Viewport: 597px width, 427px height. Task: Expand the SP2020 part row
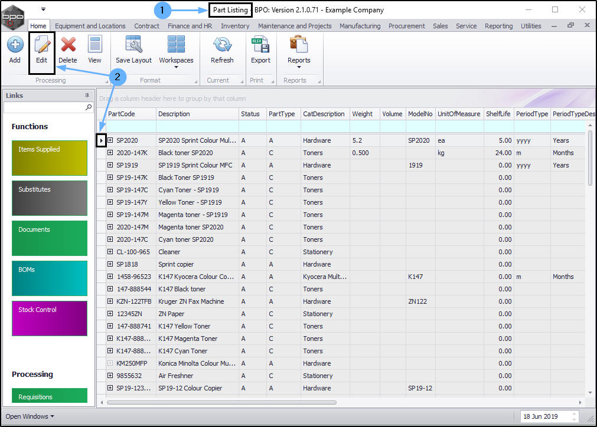[x=110, y=140]
